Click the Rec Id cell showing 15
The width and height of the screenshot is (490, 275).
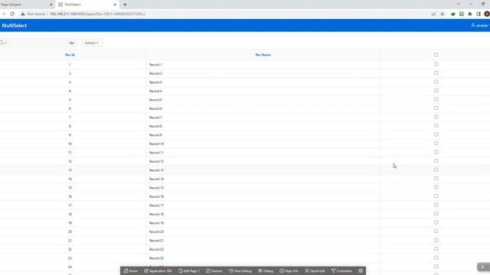point(70,188)
